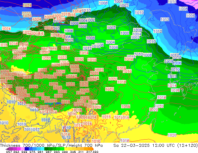The image size is (198, 153).
Task: Click the legend value '287'
Action: click(x=48, y=152)
